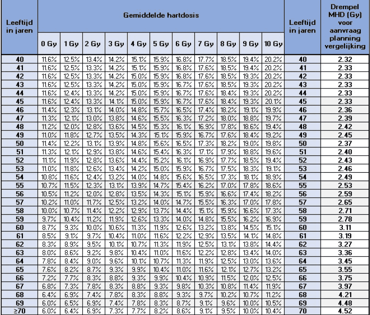The width and height of the screenshot is (370, 315).
Task: Select 8.7% in age 60 row, 0 Gy
Action: tap(49, 228)
